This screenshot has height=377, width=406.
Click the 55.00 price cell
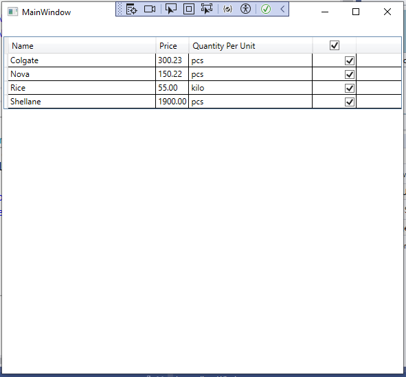point(172,88)
